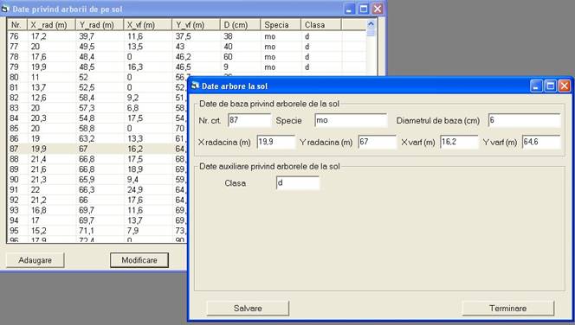575x325 pixels.
Task: Click scroll-up arrow in tree list table
Action: [x=371, y=24]
